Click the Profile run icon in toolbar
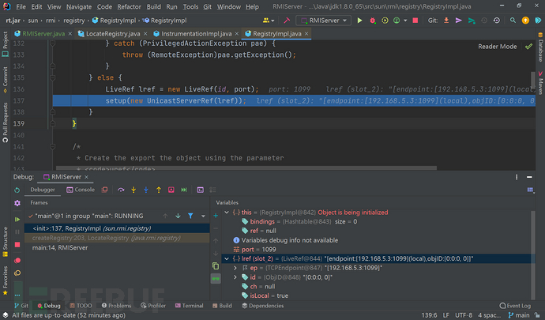This screenshot has width=545, height=320. tap(397, 21)
